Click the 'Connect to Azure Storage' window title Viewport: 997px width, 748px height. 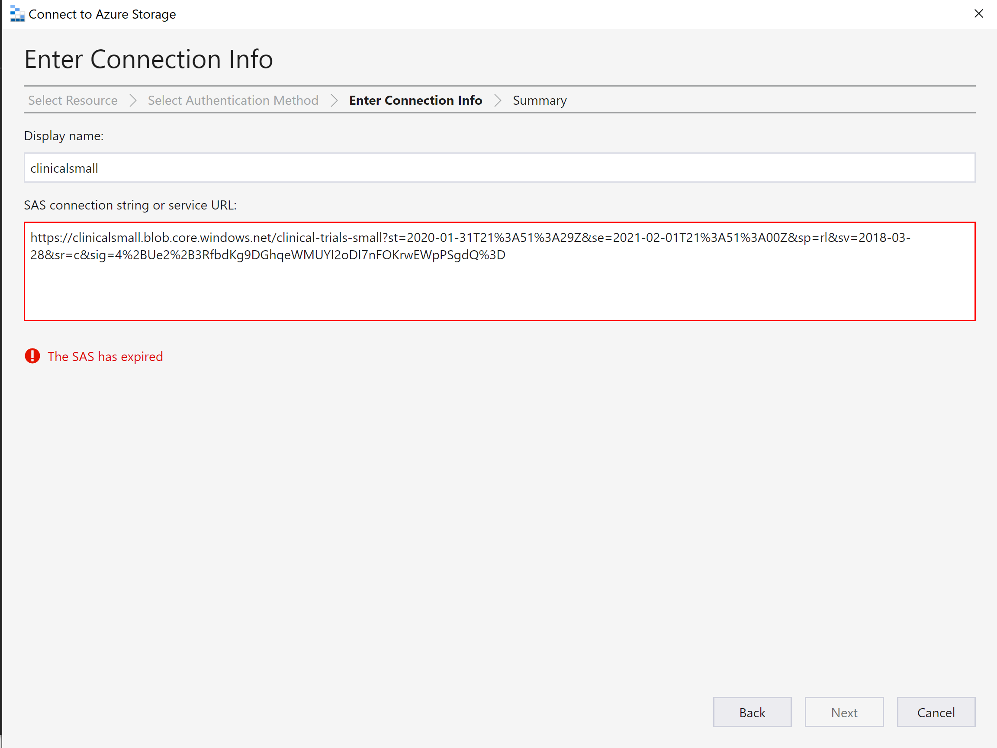(102, 14)
